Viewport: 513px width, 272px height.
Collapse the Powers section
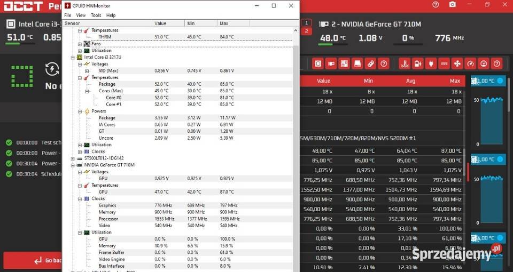click(80, 111)
